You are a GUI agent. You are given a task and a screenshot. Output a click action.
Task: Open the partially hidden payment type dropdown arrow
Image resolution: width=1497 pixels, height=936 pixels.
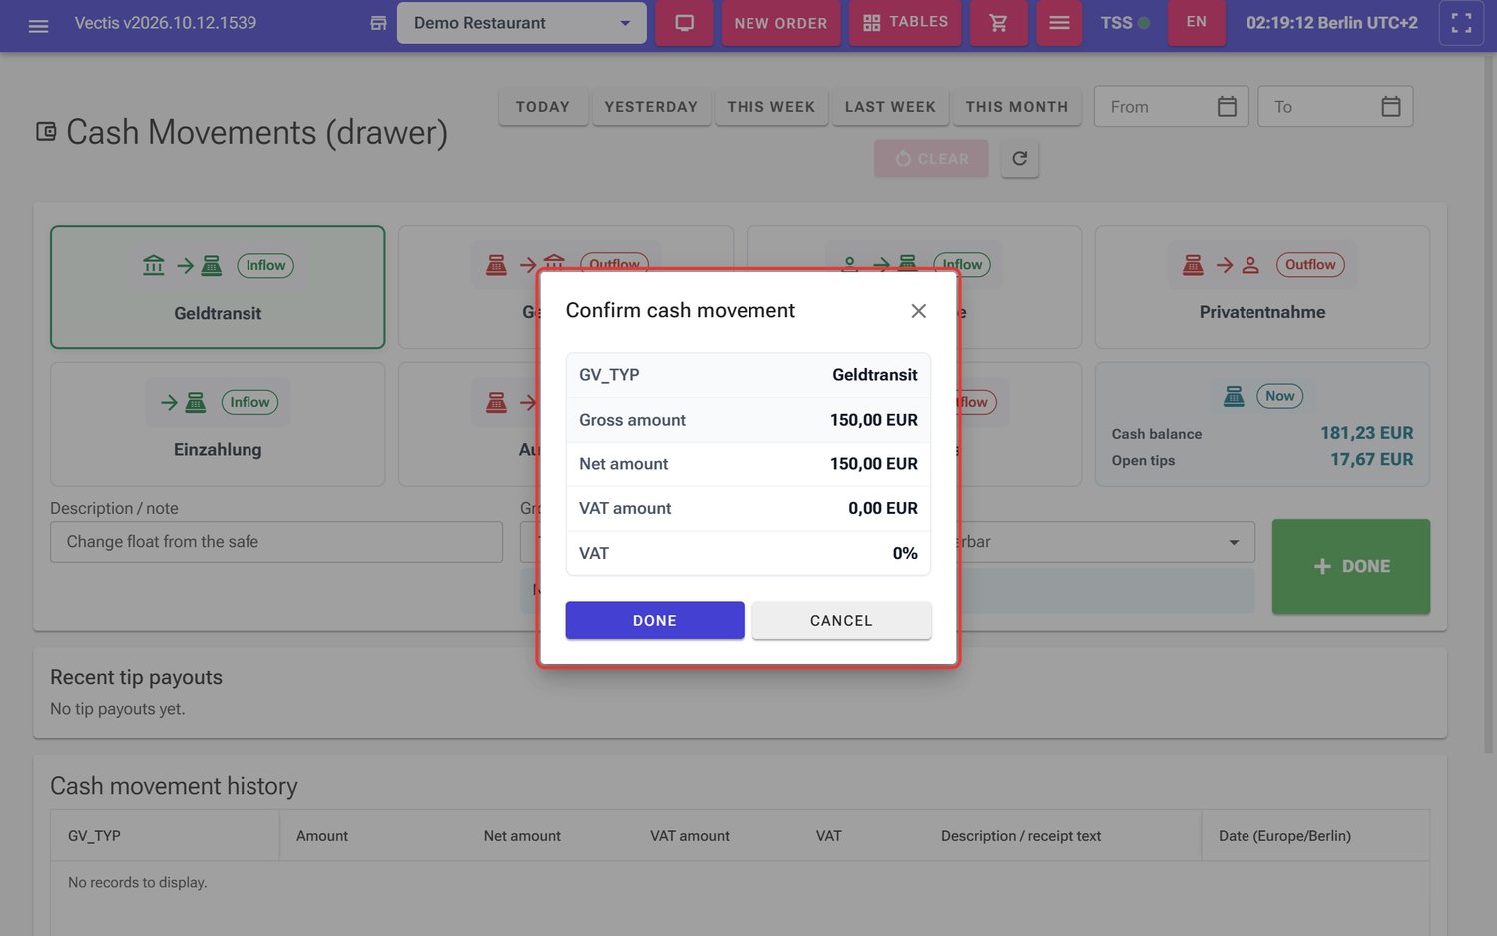1234,542
